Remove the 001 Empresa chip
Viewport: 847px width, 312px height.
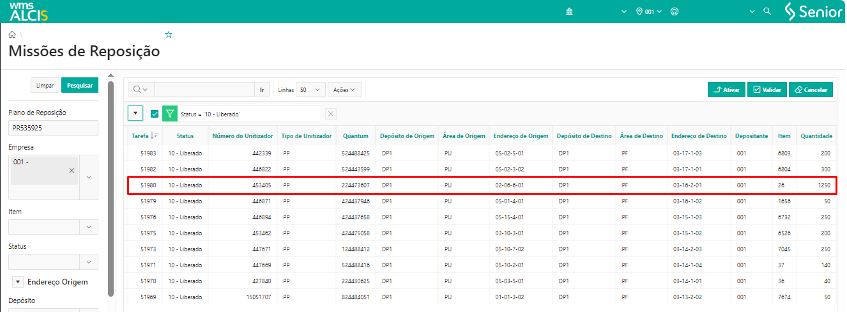72,170
